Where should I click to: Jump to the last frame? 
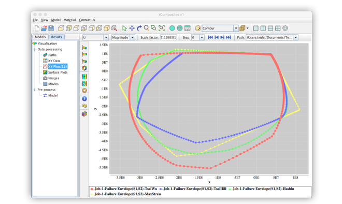pyautogui.click(x=228, y=37)
